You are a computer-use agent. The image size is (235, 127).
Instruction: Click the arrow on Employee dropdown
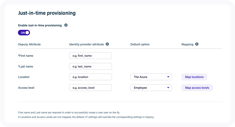click(x=168, y=88)
